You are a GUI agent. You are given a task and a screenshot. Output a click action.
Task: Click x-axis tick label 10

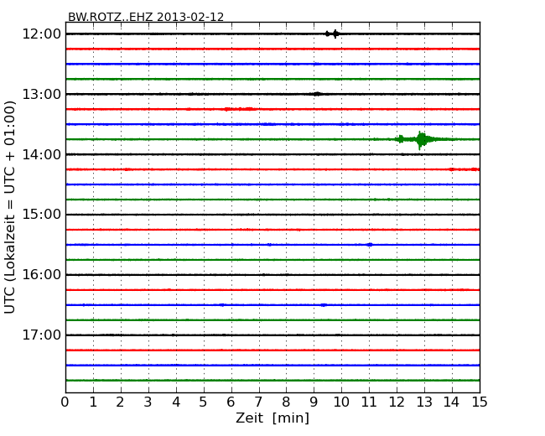click(x=341, y=402)
